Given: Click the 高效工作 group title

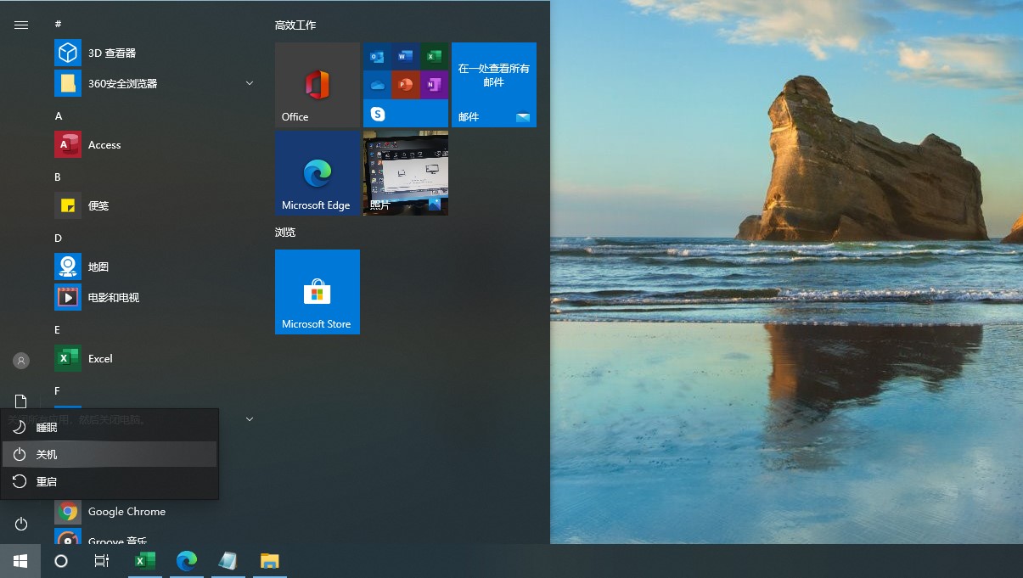Looking at the screenshot, I should tap(295, 25).
